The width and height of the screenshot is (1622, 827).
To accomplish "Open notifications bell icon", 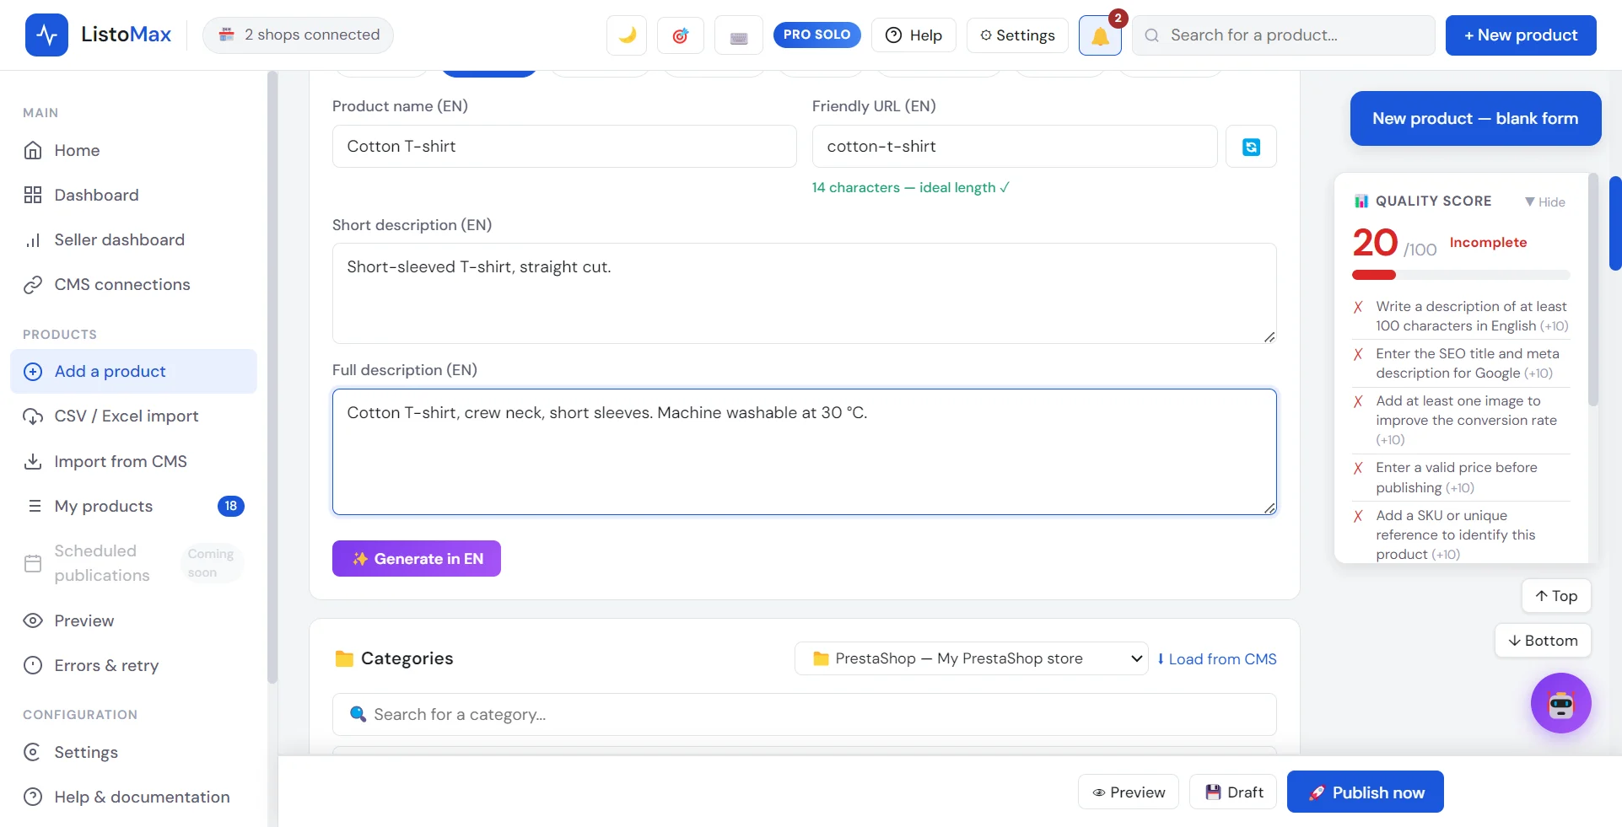I will coord(1100,35).
